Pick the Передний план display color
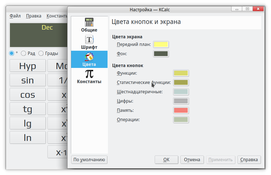 [161, 44]
